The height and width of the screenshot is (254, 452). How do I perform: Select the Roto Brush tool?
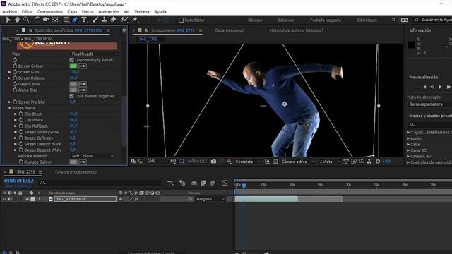(124, 20)
